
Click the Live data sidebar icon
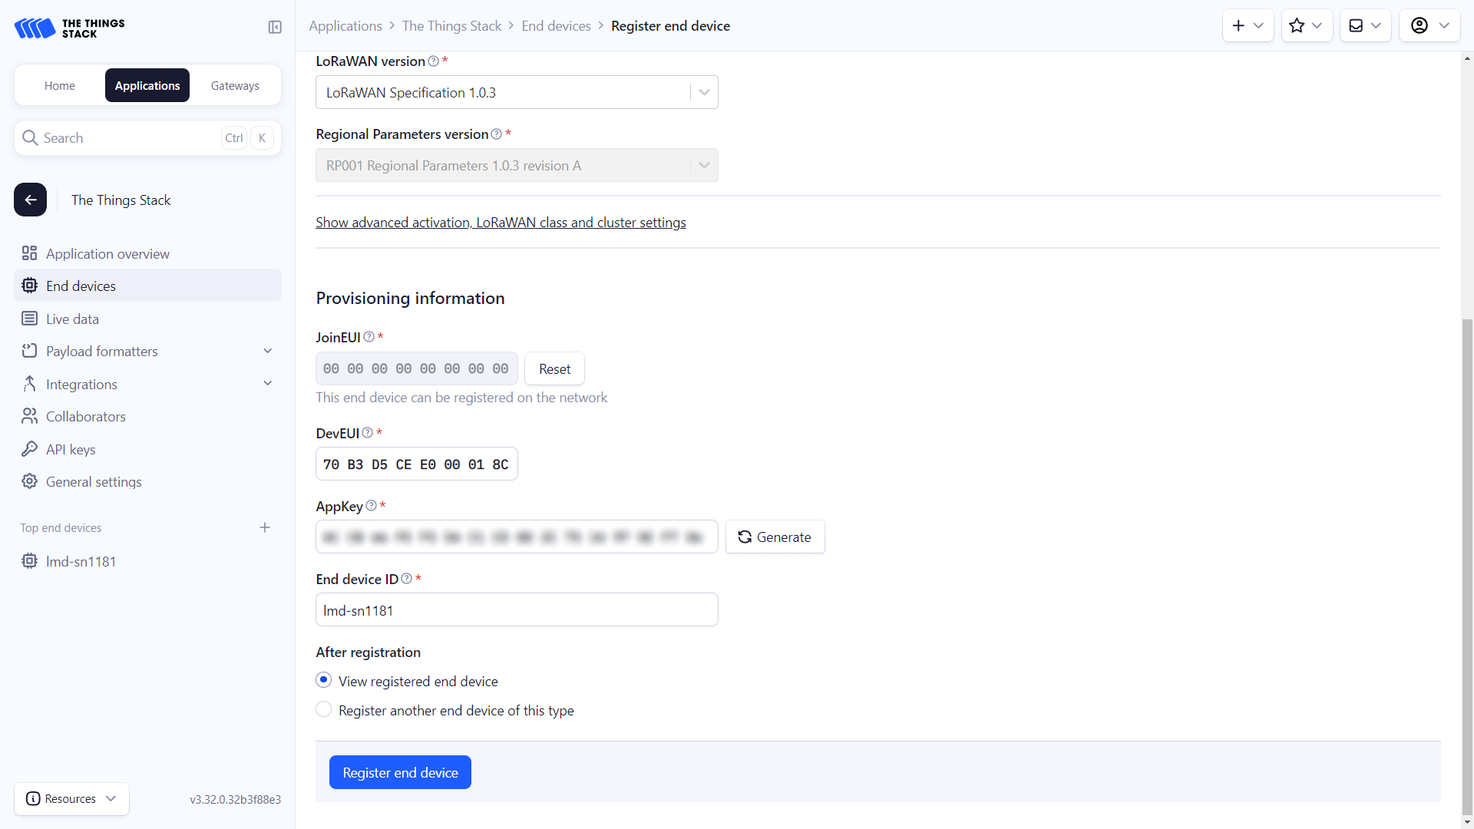29,318
